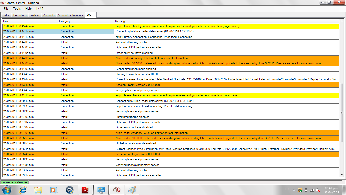Click the Date column header
The height and width of the screenshot is (195, 346).
click(x=30, y=21)
